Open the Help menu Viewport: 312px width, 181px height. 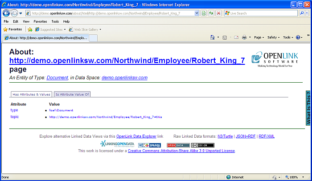click(x=66, y=21)
